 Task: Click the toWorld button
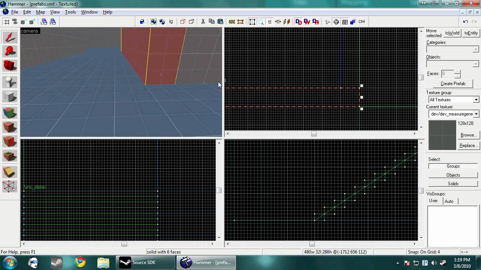(452, 33)
